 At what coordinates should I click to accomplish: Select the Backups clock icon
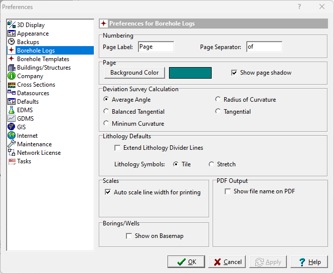click(12, 42)
